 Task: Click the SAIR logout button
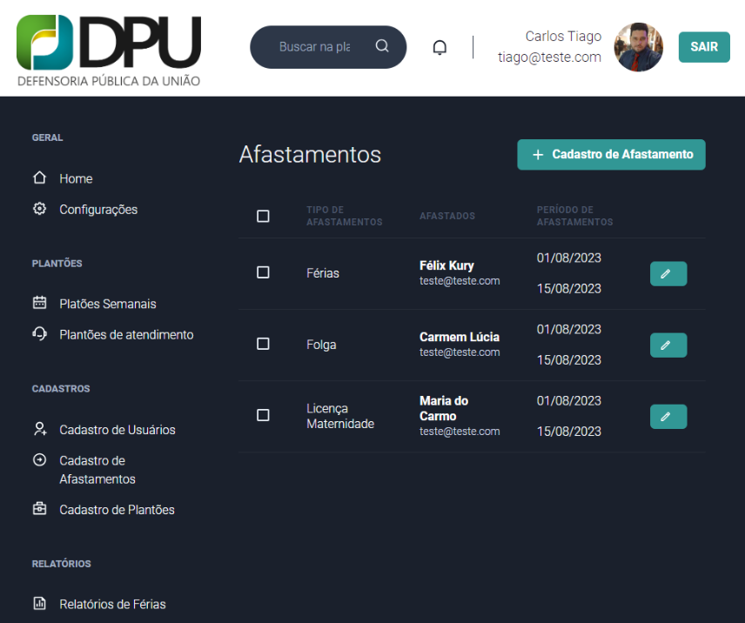tap(703, 47)
